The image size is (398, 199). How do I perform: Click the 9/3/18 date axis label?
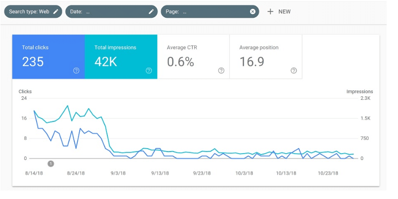click(x=118, y=173)
